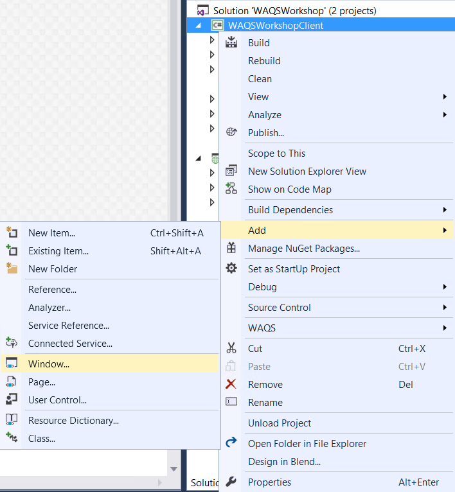Click the Build icon in the context menu

(231, 42)
